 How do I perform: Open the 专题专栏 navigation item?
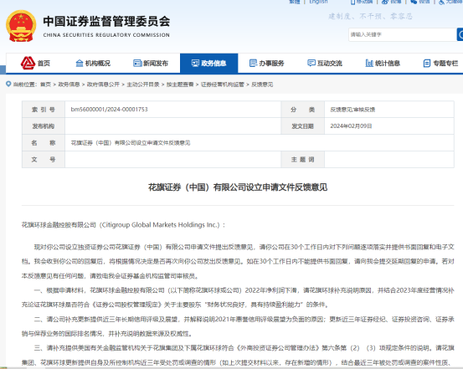tap(440, 63)
